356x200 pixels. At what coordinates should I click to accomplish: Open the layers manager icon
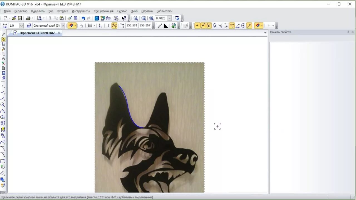click(29, 26)
